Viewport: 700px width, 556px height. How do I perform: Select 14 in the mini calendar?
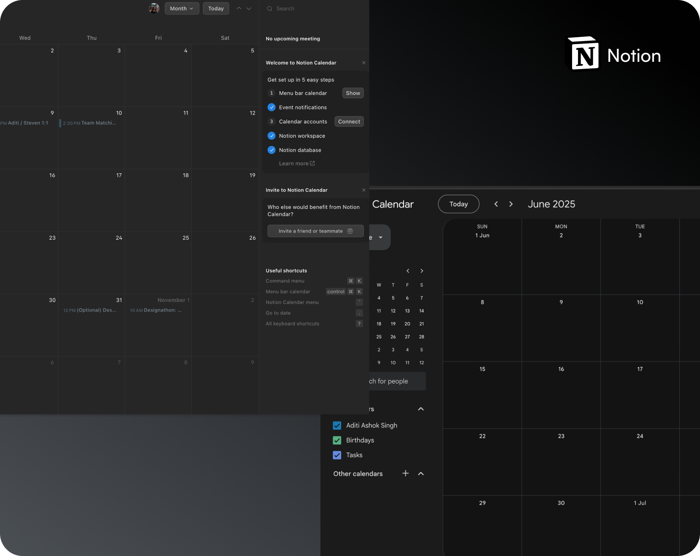point(422,311)
